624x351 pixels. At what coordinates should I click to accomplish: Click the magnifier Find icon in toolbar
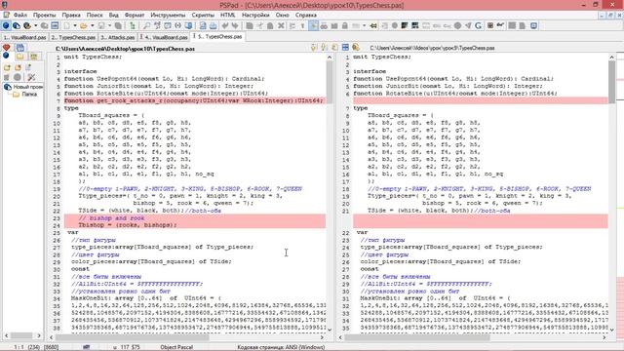click(147, 26)
